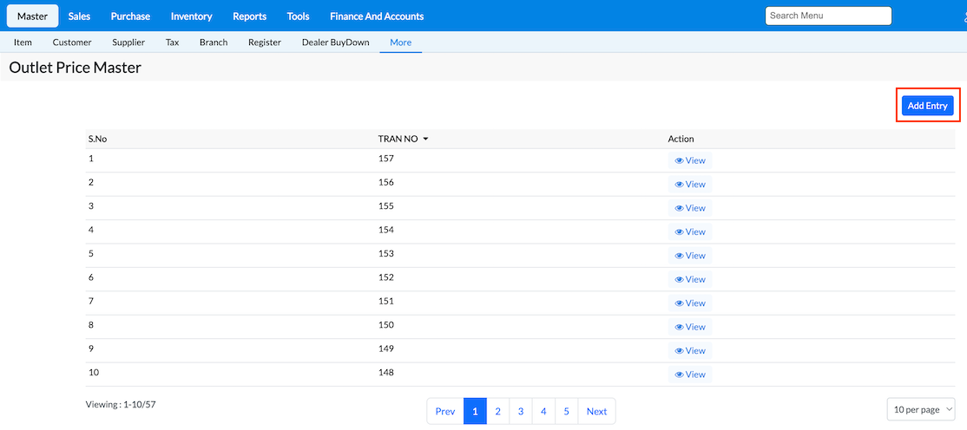Viewport: 967px width, 430px height.
Task: Go to Next page of results
Action: click(596, 411)
